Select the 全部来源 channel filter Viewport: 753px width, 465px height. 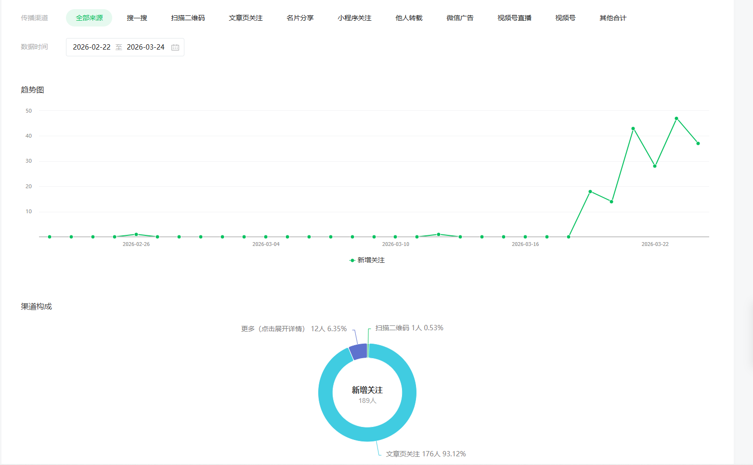point(89,18)
